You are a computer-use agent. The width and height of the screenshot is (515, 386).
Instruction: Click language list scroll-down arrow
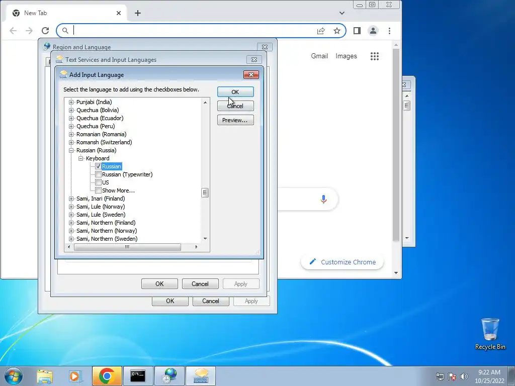click(x=205, y=239)
